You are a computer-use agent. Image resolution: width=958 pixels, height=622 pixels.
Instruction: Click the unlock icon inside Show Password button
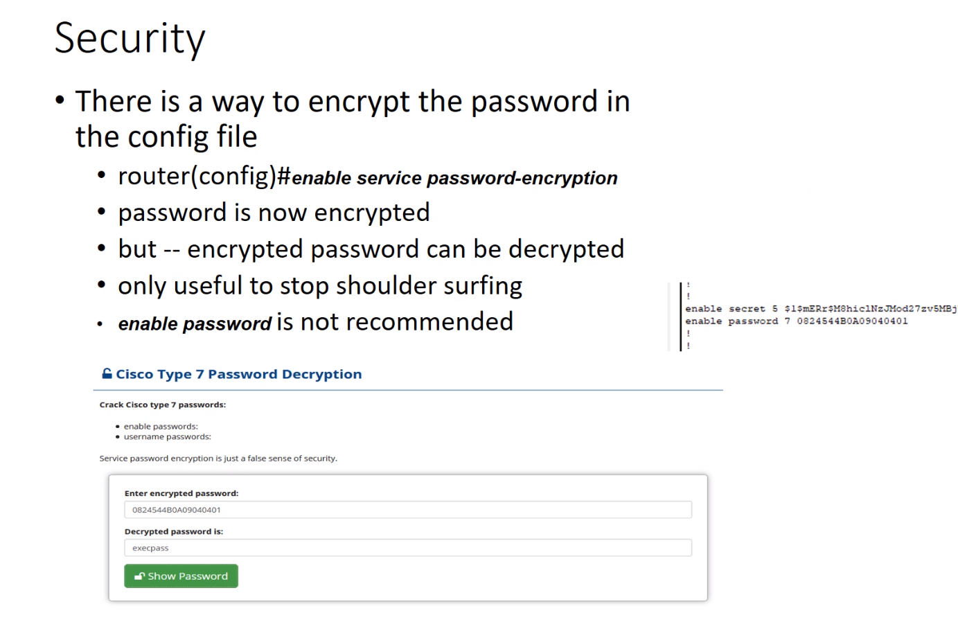point(139,576)
